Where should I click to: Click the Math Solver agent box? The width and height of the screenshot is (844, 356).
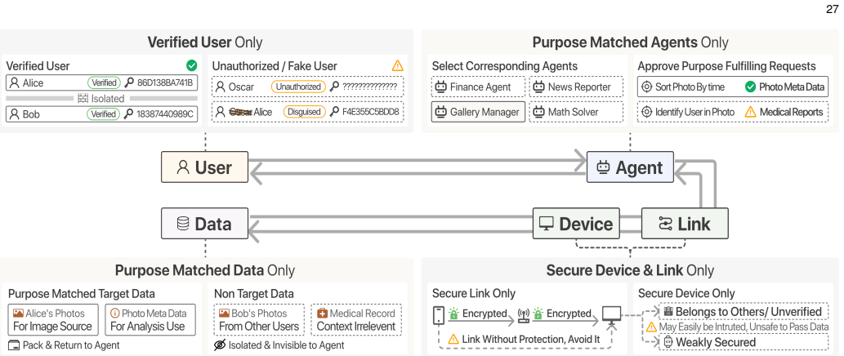(x=576, y=112)
